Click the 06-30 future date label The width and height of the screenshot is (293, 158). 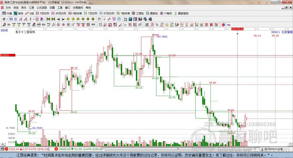coord(275,36)
